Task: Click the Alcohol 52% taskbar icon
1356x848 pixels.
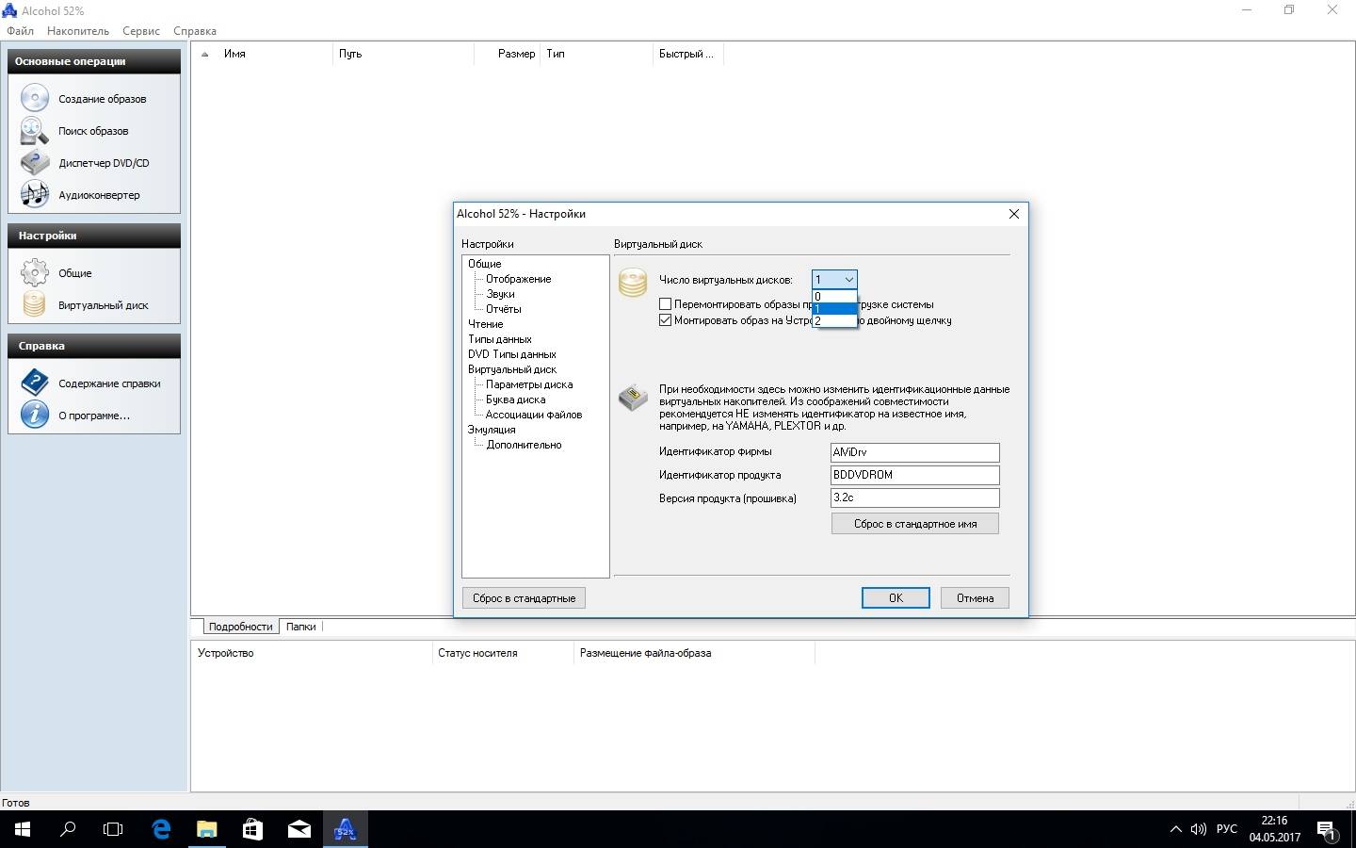Action: (345, 829)
